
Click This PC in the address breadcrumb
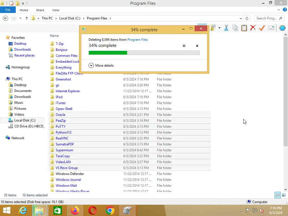tap(47, 18)
